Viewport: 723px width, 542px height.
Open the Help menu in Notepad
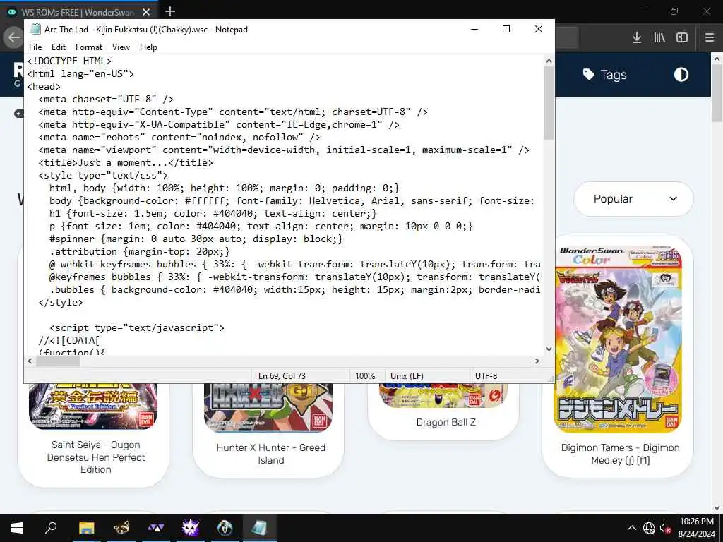click(148, 47)
